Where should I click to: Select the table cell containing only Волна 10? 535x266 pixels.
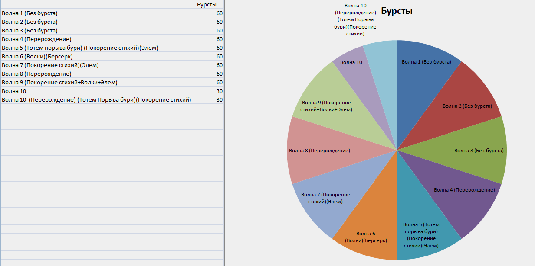click(98, 91)
